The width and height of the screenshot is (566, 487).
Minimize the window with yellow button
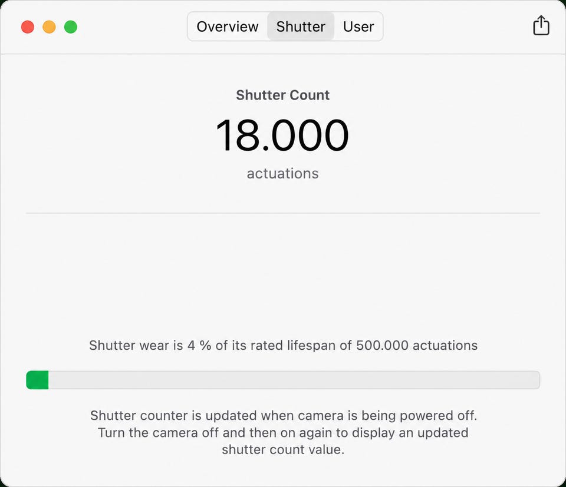coord(49,27)
